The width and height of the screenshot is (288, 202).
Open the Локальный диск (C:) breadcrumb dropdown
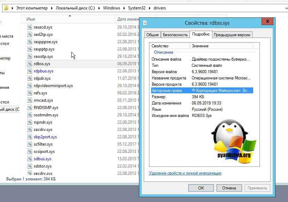pos(99,8)
